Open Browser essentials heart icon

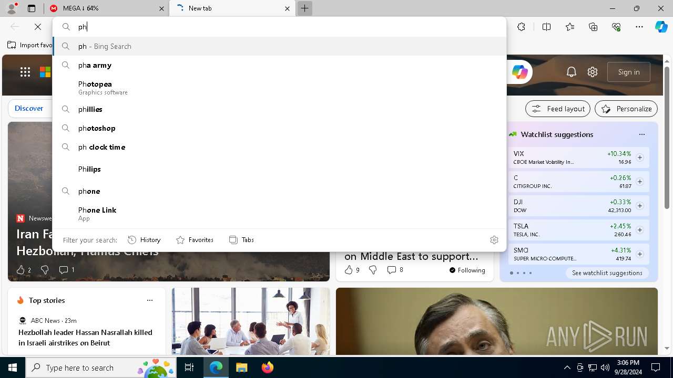pos(616,27)
